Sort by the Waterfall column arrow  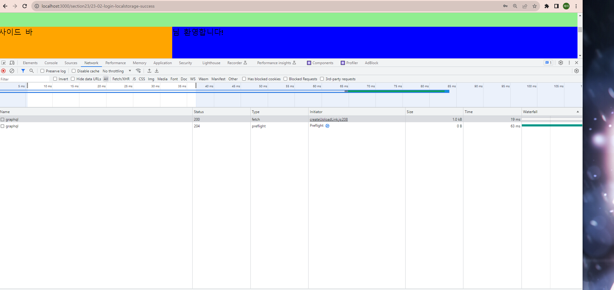(x=577, y=112)
